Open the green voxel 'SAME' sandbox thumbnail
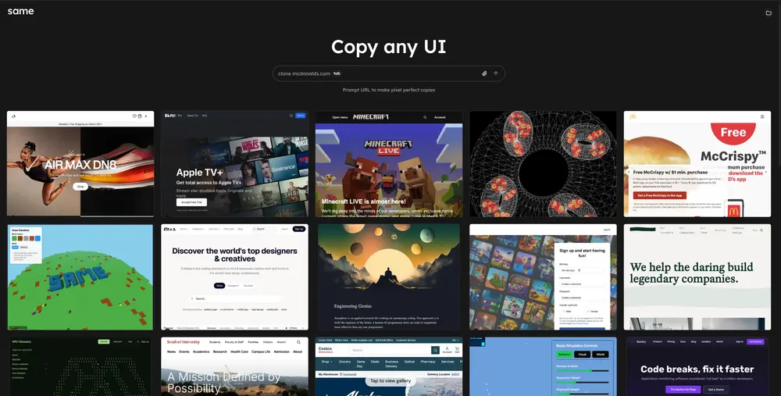Screen dimensions: 781x396 [80, 277]
